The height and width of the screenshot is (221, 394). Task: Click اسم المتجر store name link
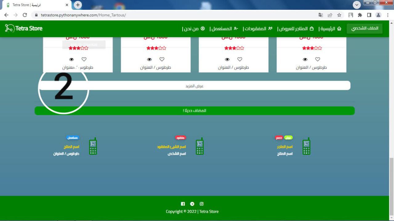[285, 147]
